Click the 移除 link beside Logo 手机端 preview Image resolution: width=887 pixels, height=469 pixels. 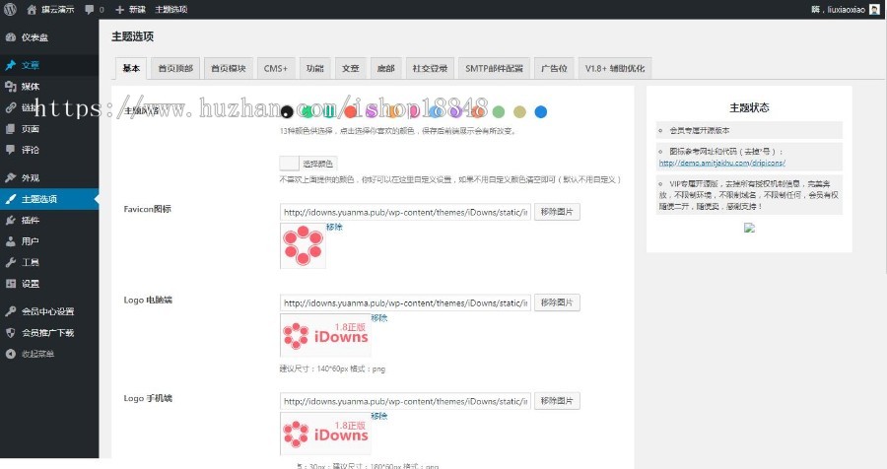click(379, 416)
